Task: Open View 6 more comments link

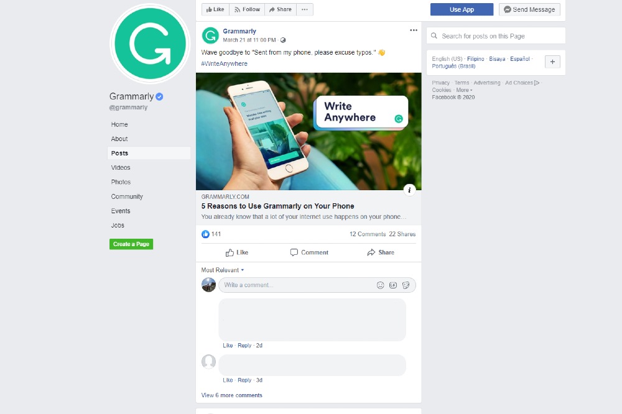Action: pyautogui.click(x=231, y=395)
